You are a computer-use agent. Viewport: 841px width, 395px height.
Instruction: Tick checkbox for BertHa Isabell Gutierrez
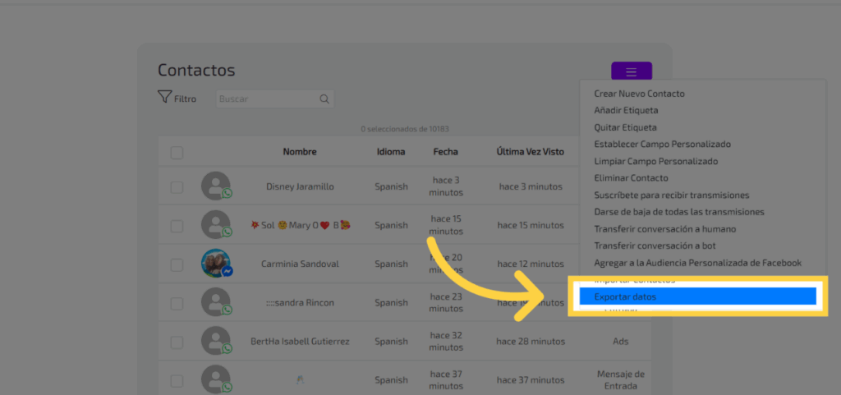[177, 342]
